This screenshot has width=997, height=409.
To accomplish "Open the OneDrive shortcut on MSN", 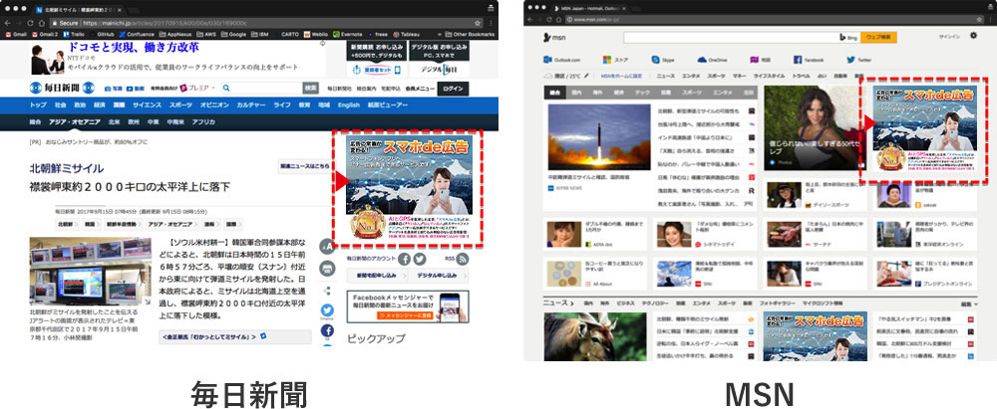I will click(703, 60).
